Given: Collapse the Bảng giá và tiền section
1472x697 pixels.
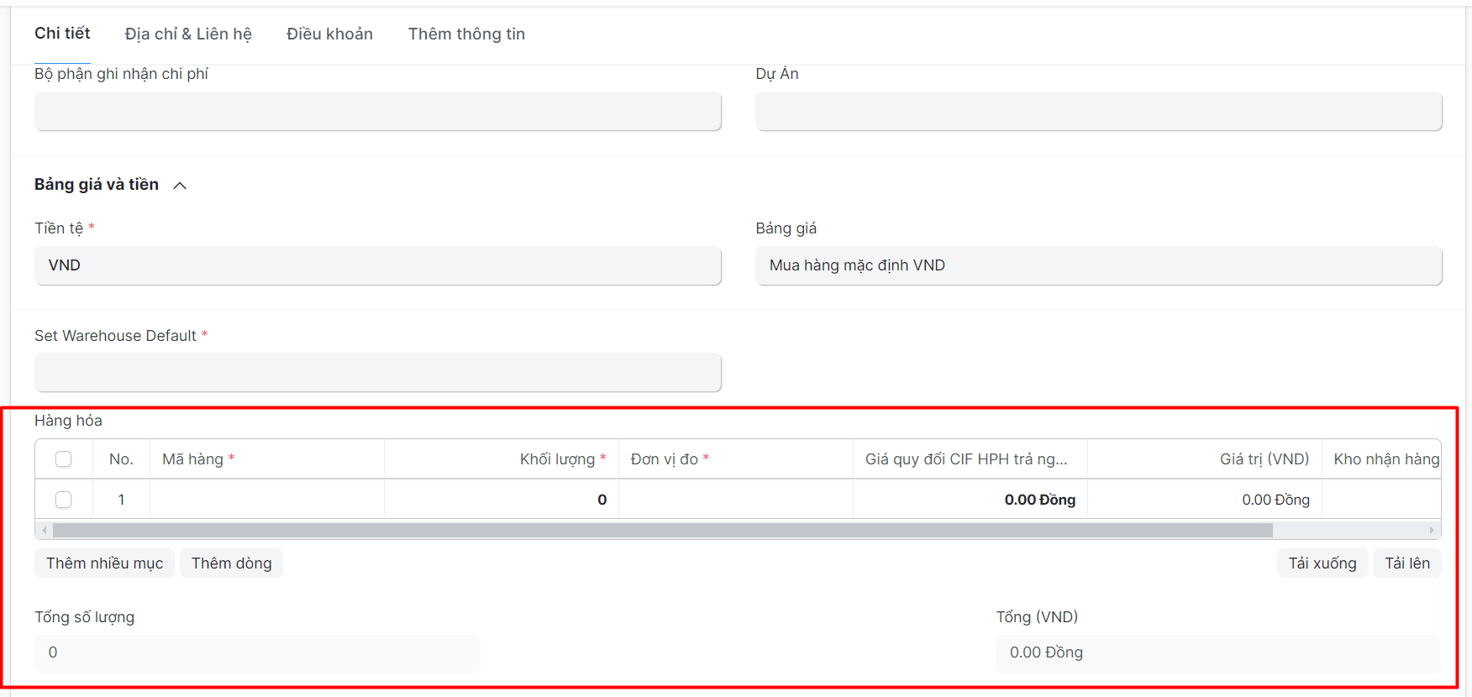Looking at the screenshot, I should tap(179, 185).
